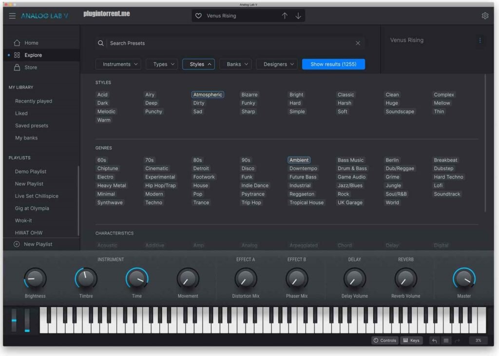Click the Phaser Mix knob
The image size is (499, 356).
click(x=297, y=279)
